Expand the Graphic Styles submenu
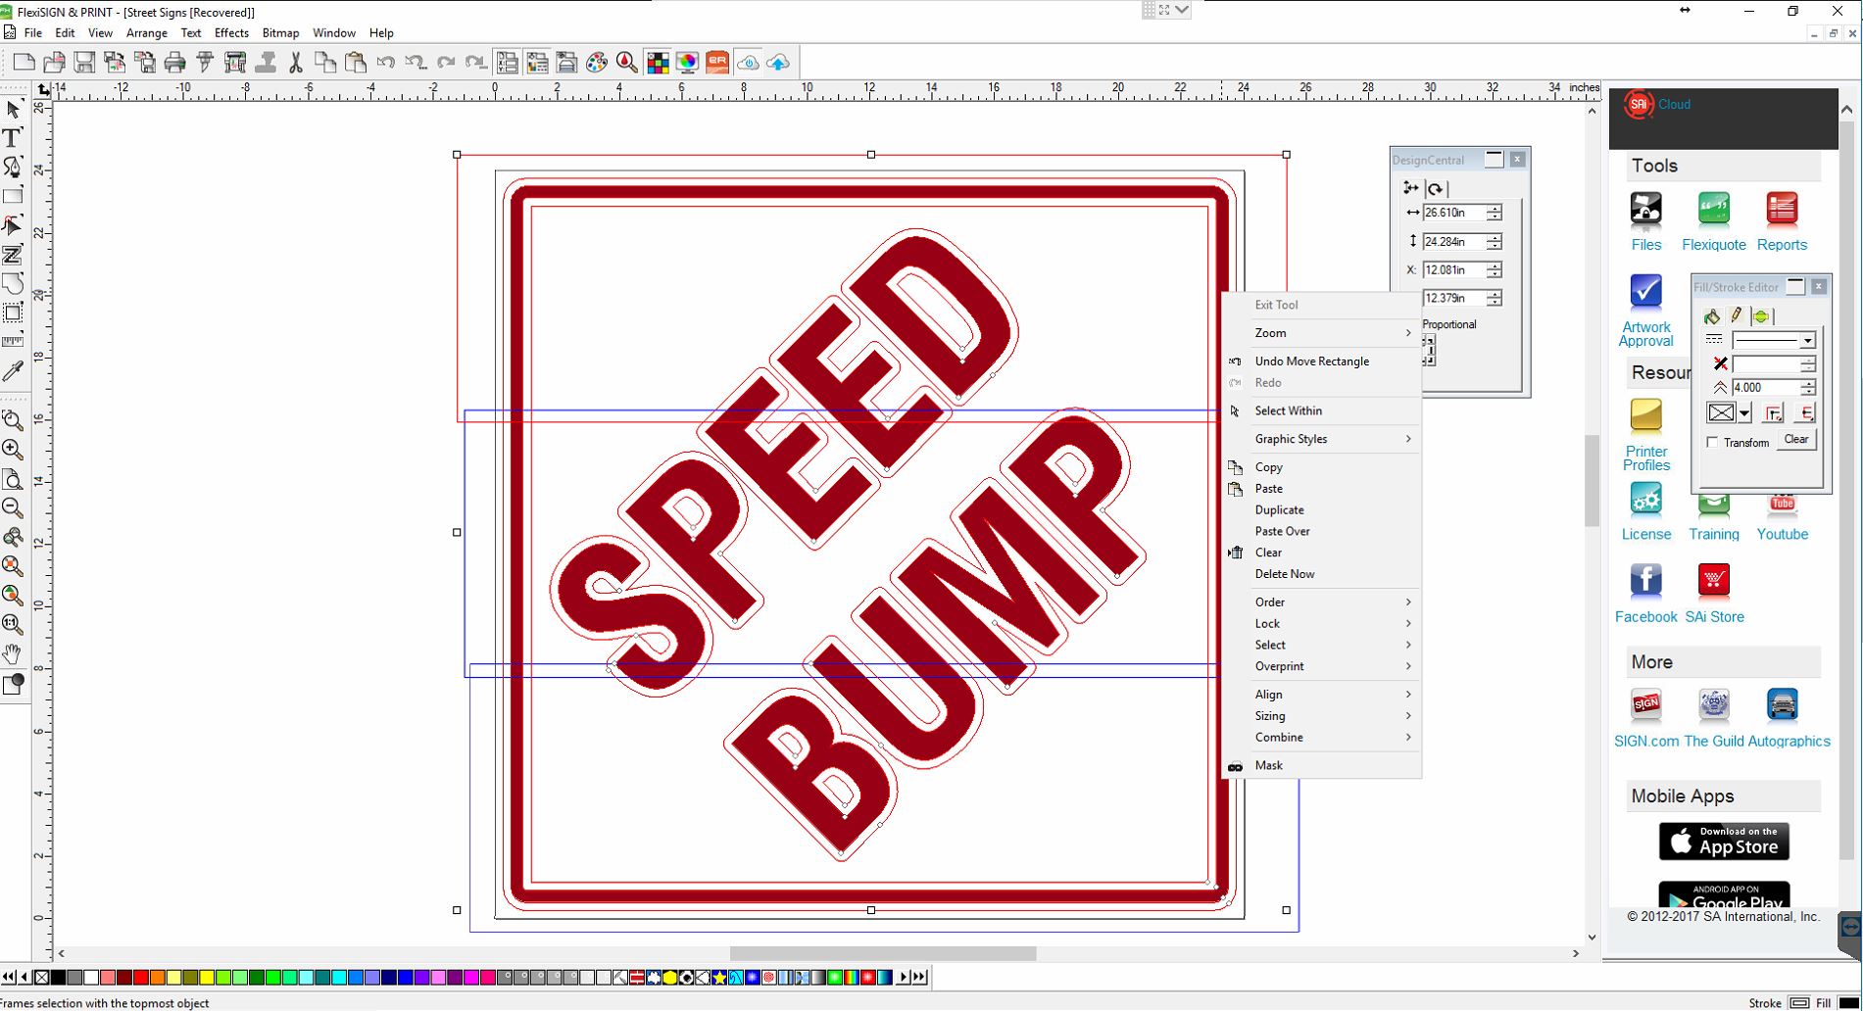Viewport: 1863px width, 1011px height. pos(1322,439)
